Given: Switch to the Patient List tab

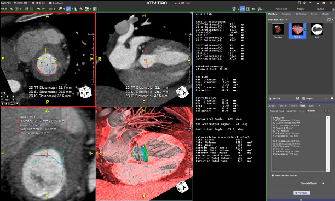Looking at the screenshot, I should click(x=281, y=9).
